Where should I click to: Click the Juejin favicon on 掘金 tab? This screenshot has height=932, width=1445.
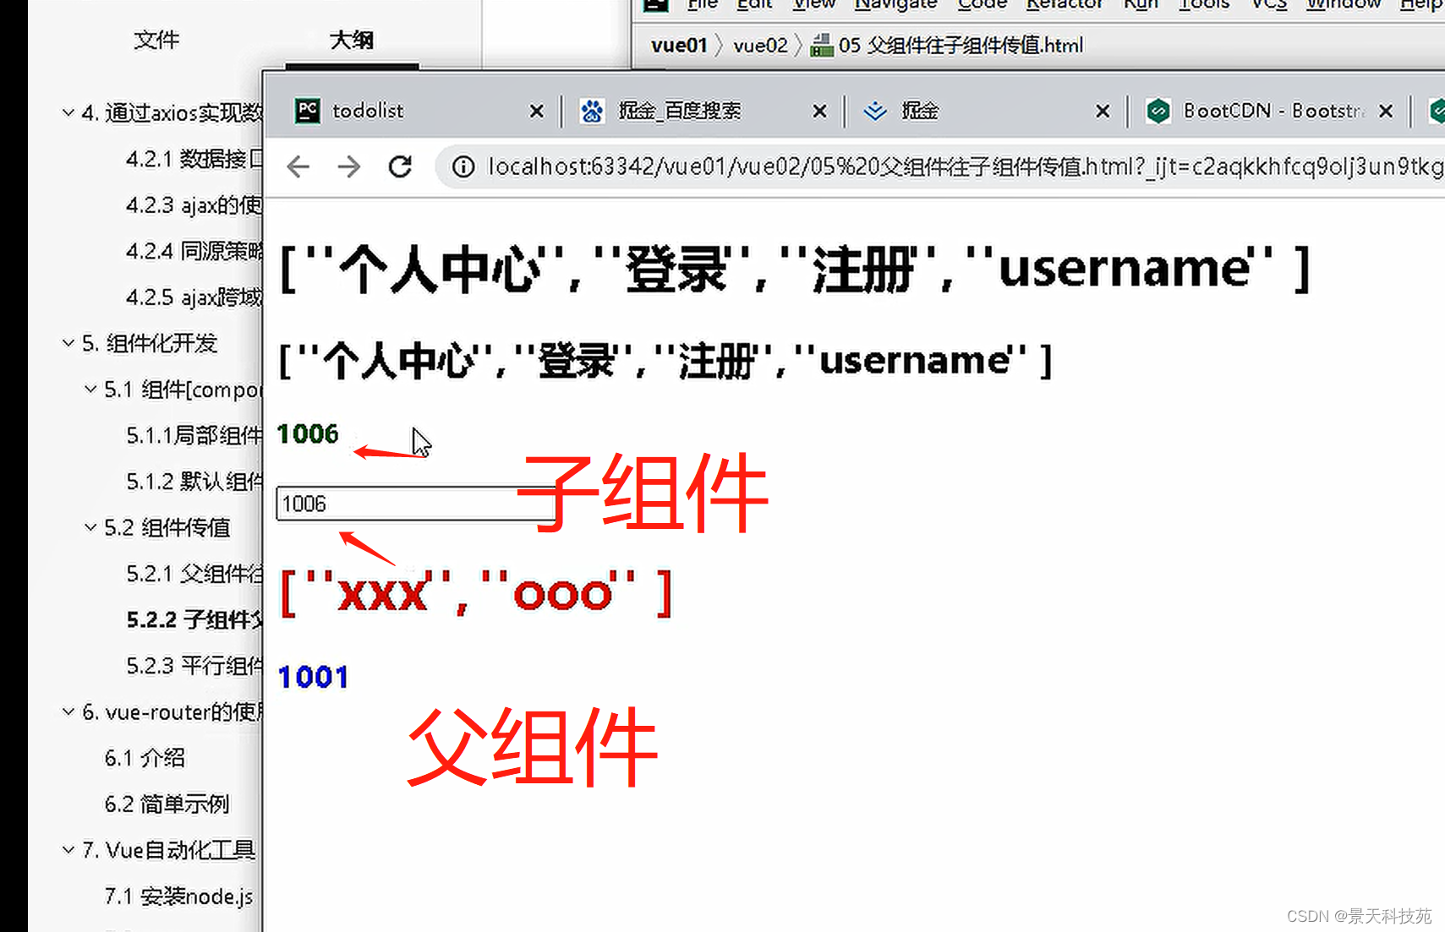point(875,111)
